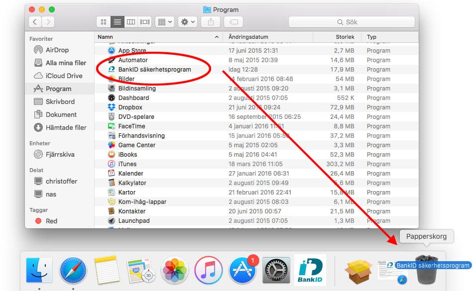Go forward in Finder history
The width and height of the screenshot is (473, 291).
48,22
